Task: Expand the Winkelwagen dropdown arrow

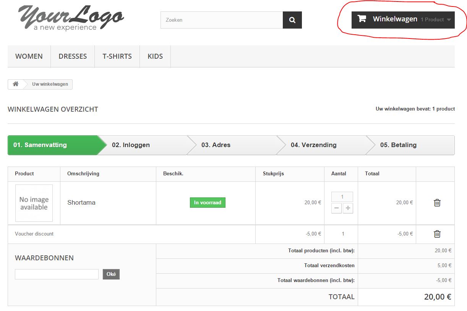Action: (x=449, y=20)
